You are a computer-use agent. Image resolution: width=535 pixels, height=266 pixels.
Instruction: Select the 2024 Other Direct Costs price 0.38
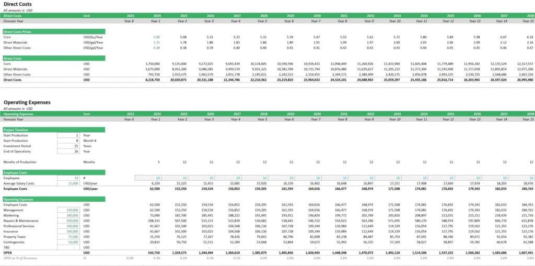point(157,48)
